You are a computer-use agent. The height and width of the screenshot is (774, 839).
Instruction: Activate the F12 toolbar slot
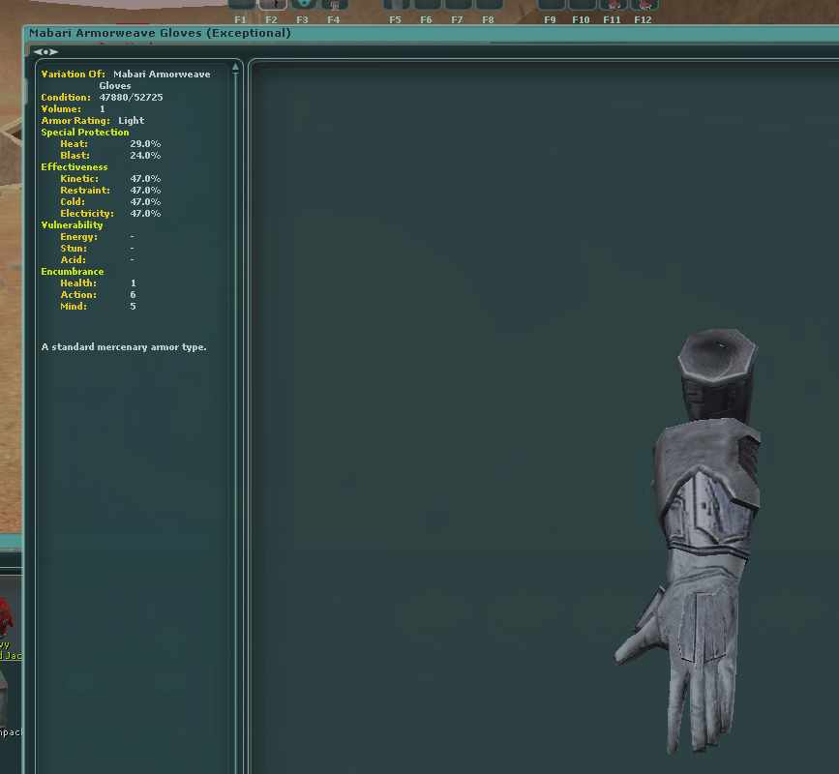(x=644, y=6)
